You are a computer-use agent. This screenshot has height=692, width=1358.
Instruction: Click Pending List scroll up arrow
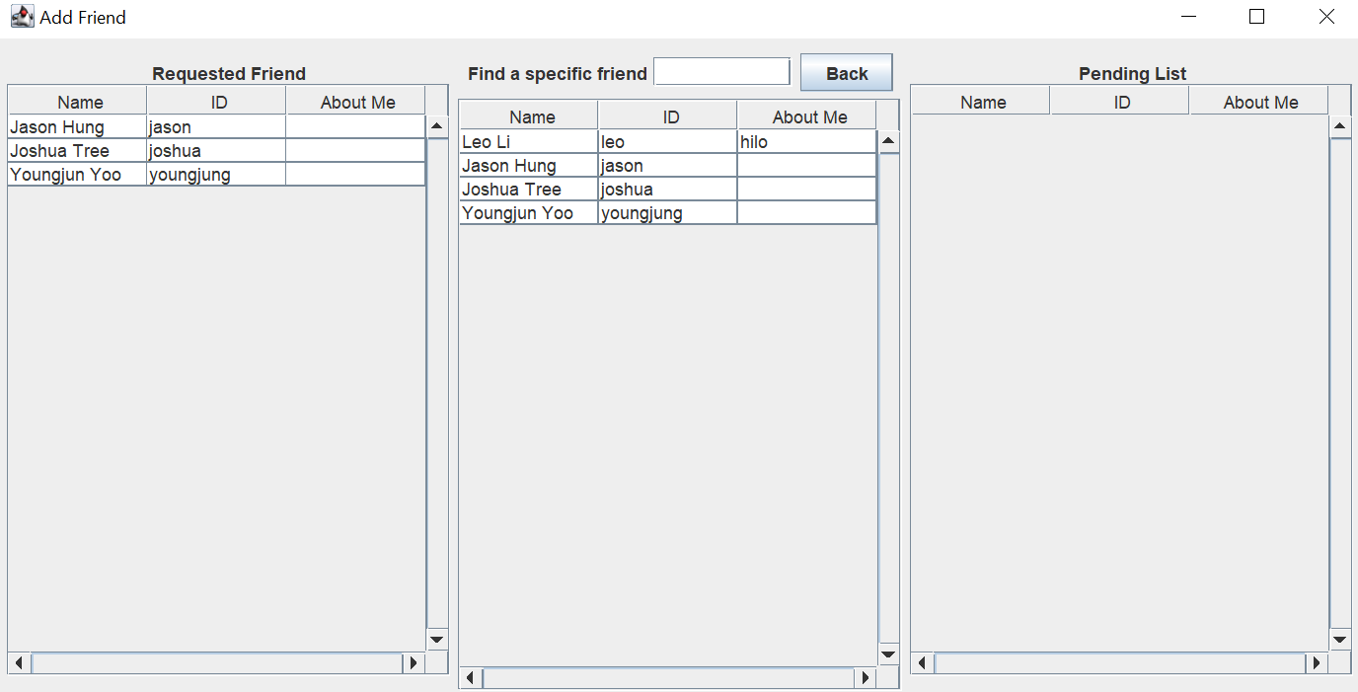pyautogui.click(x=1340, y=126)
